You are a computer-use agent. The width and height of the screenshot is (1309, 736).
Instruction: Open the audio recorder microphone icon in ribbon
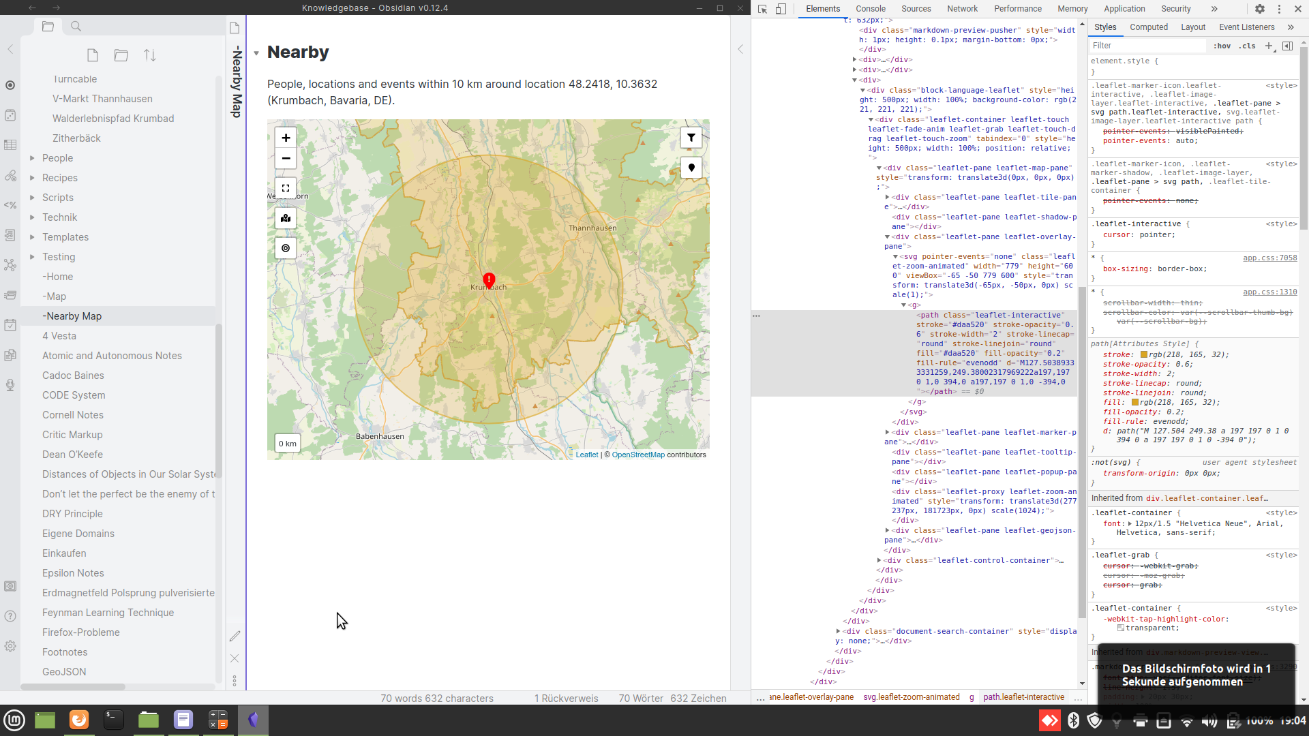10,385
